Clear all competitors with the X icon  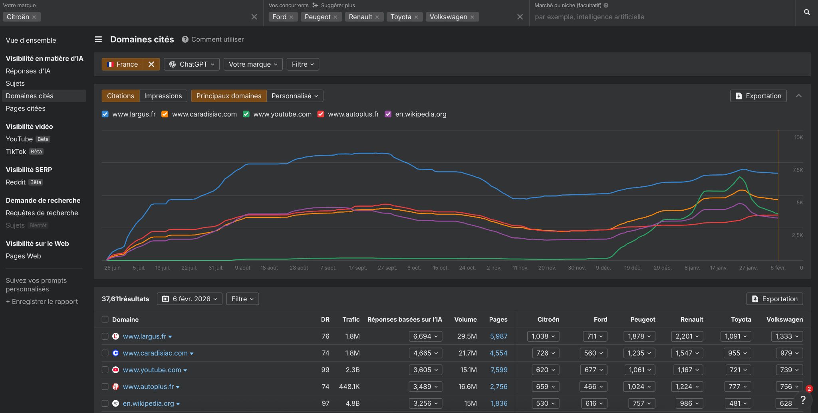point(520,17)
